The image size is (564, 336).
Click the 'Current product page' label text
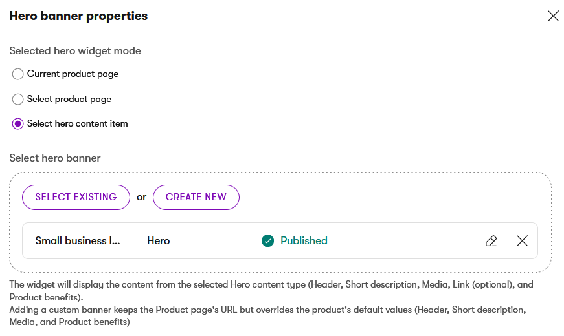(x=73, y=74)
